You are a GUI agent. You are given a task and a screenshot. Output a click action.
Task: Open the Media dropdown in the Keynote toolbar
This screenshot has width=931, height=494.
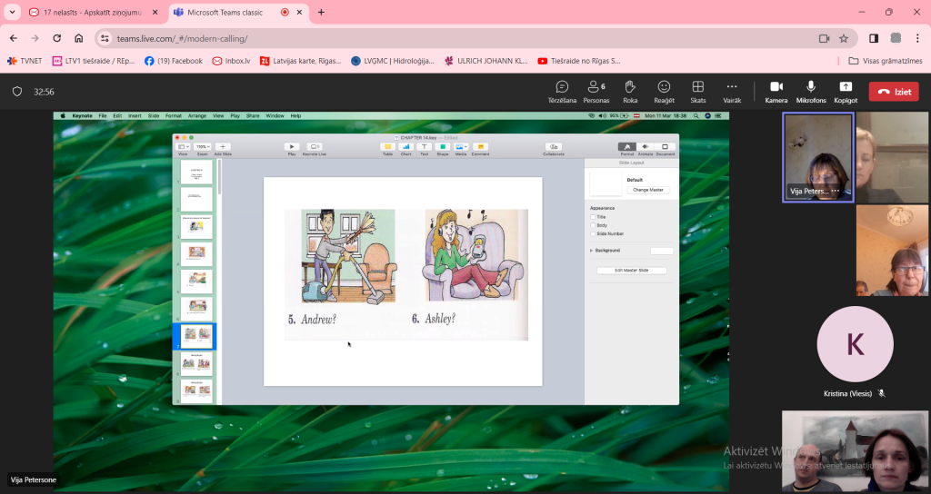[461, 147]
